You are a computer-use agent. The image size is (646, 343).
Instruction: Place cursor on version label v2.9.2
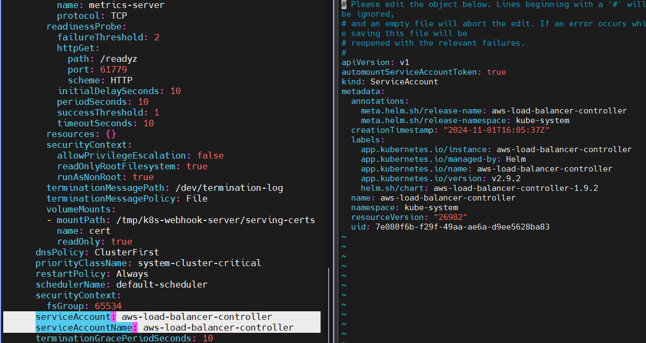pyautogui.click(x=506, y=178)
